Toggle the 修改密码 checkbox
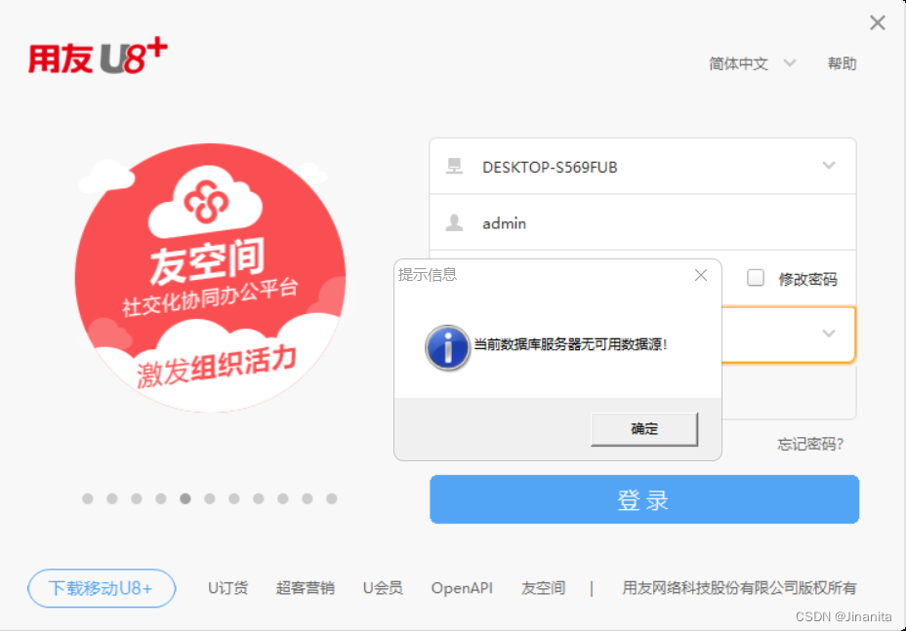 click(x=756, y=278)
